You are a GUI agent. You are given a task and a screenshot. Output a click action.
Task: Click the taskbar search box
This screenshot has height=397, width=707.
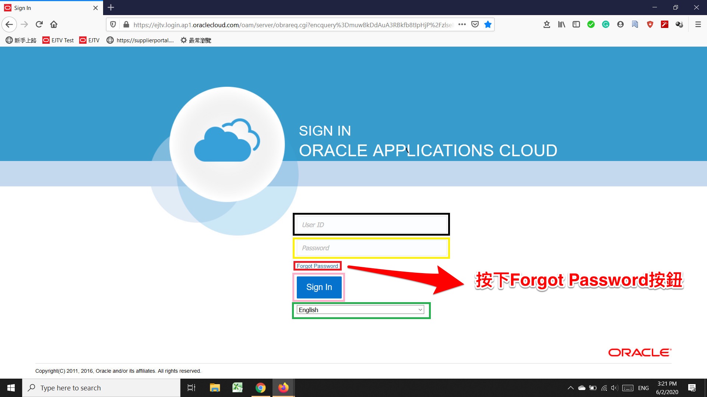pyautogui.click(x=101, y=388)
